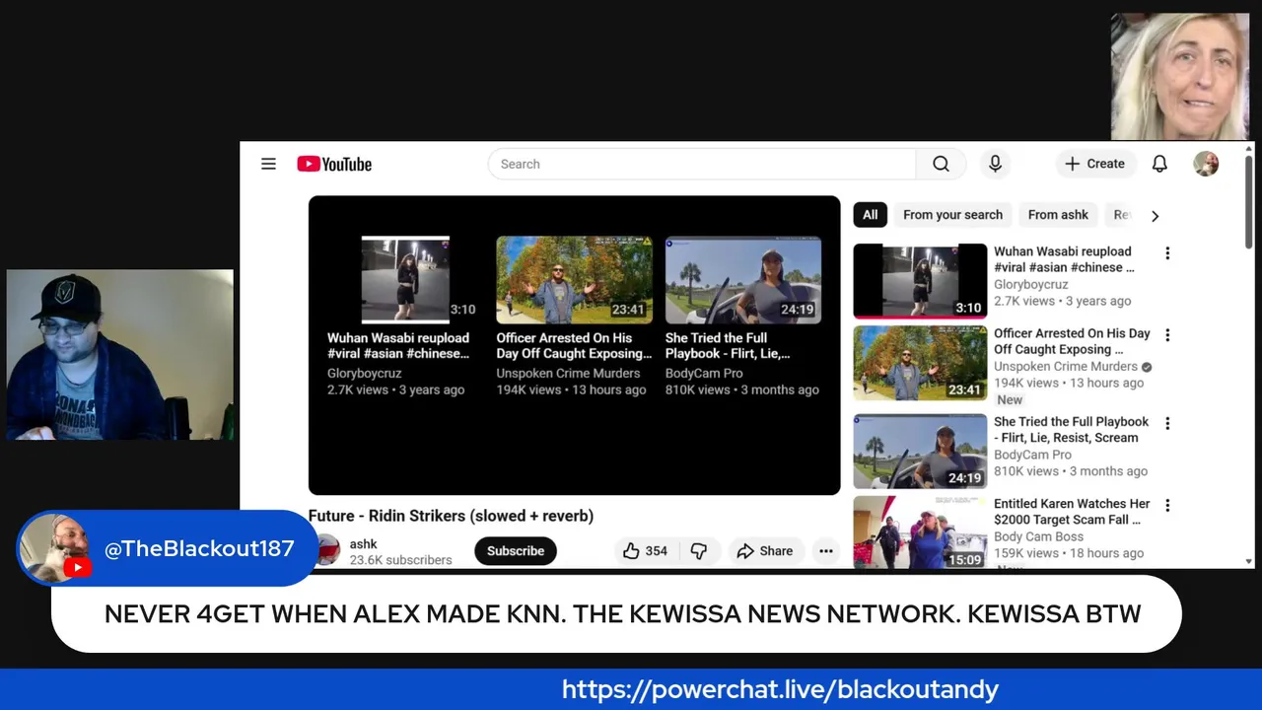Start voice search with microphone icon
Screen dimensions: 1262x710
(x=995, y=164)
